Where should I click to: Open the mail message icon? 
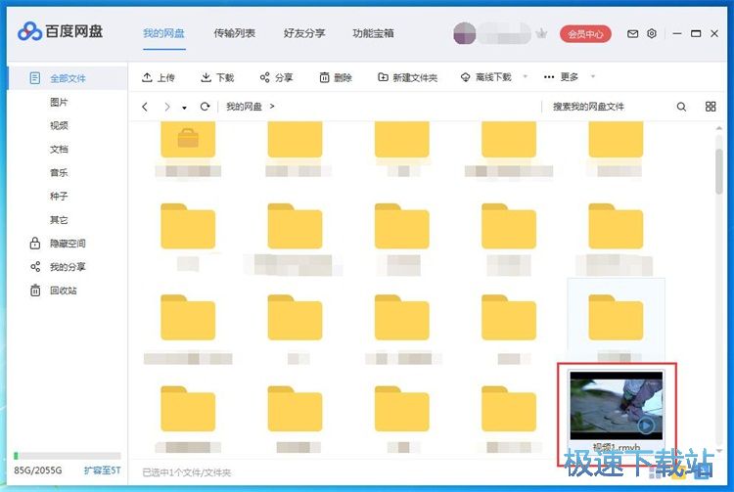tap(632, 33)
